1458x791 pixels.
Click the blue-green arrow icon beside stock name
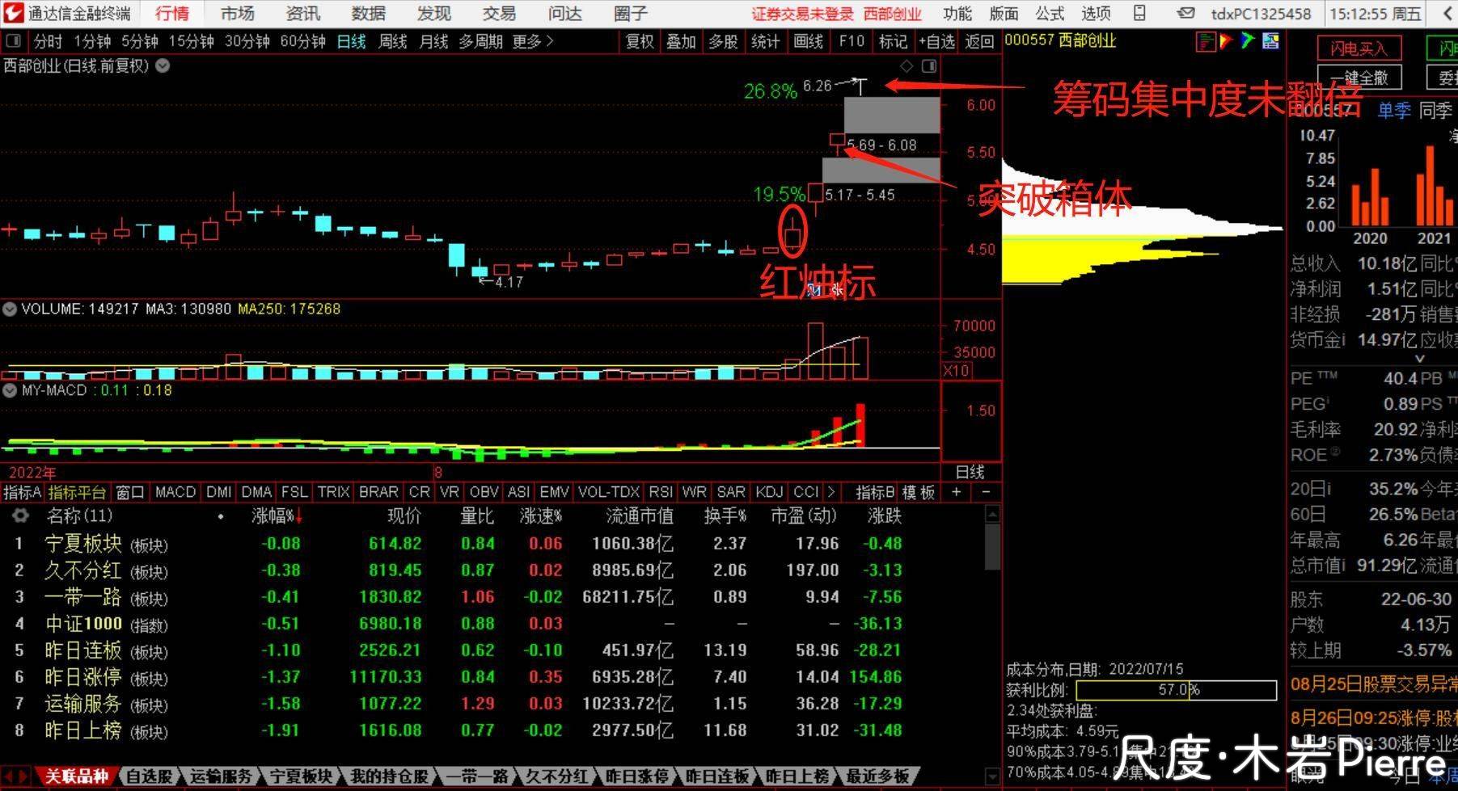1248,41
